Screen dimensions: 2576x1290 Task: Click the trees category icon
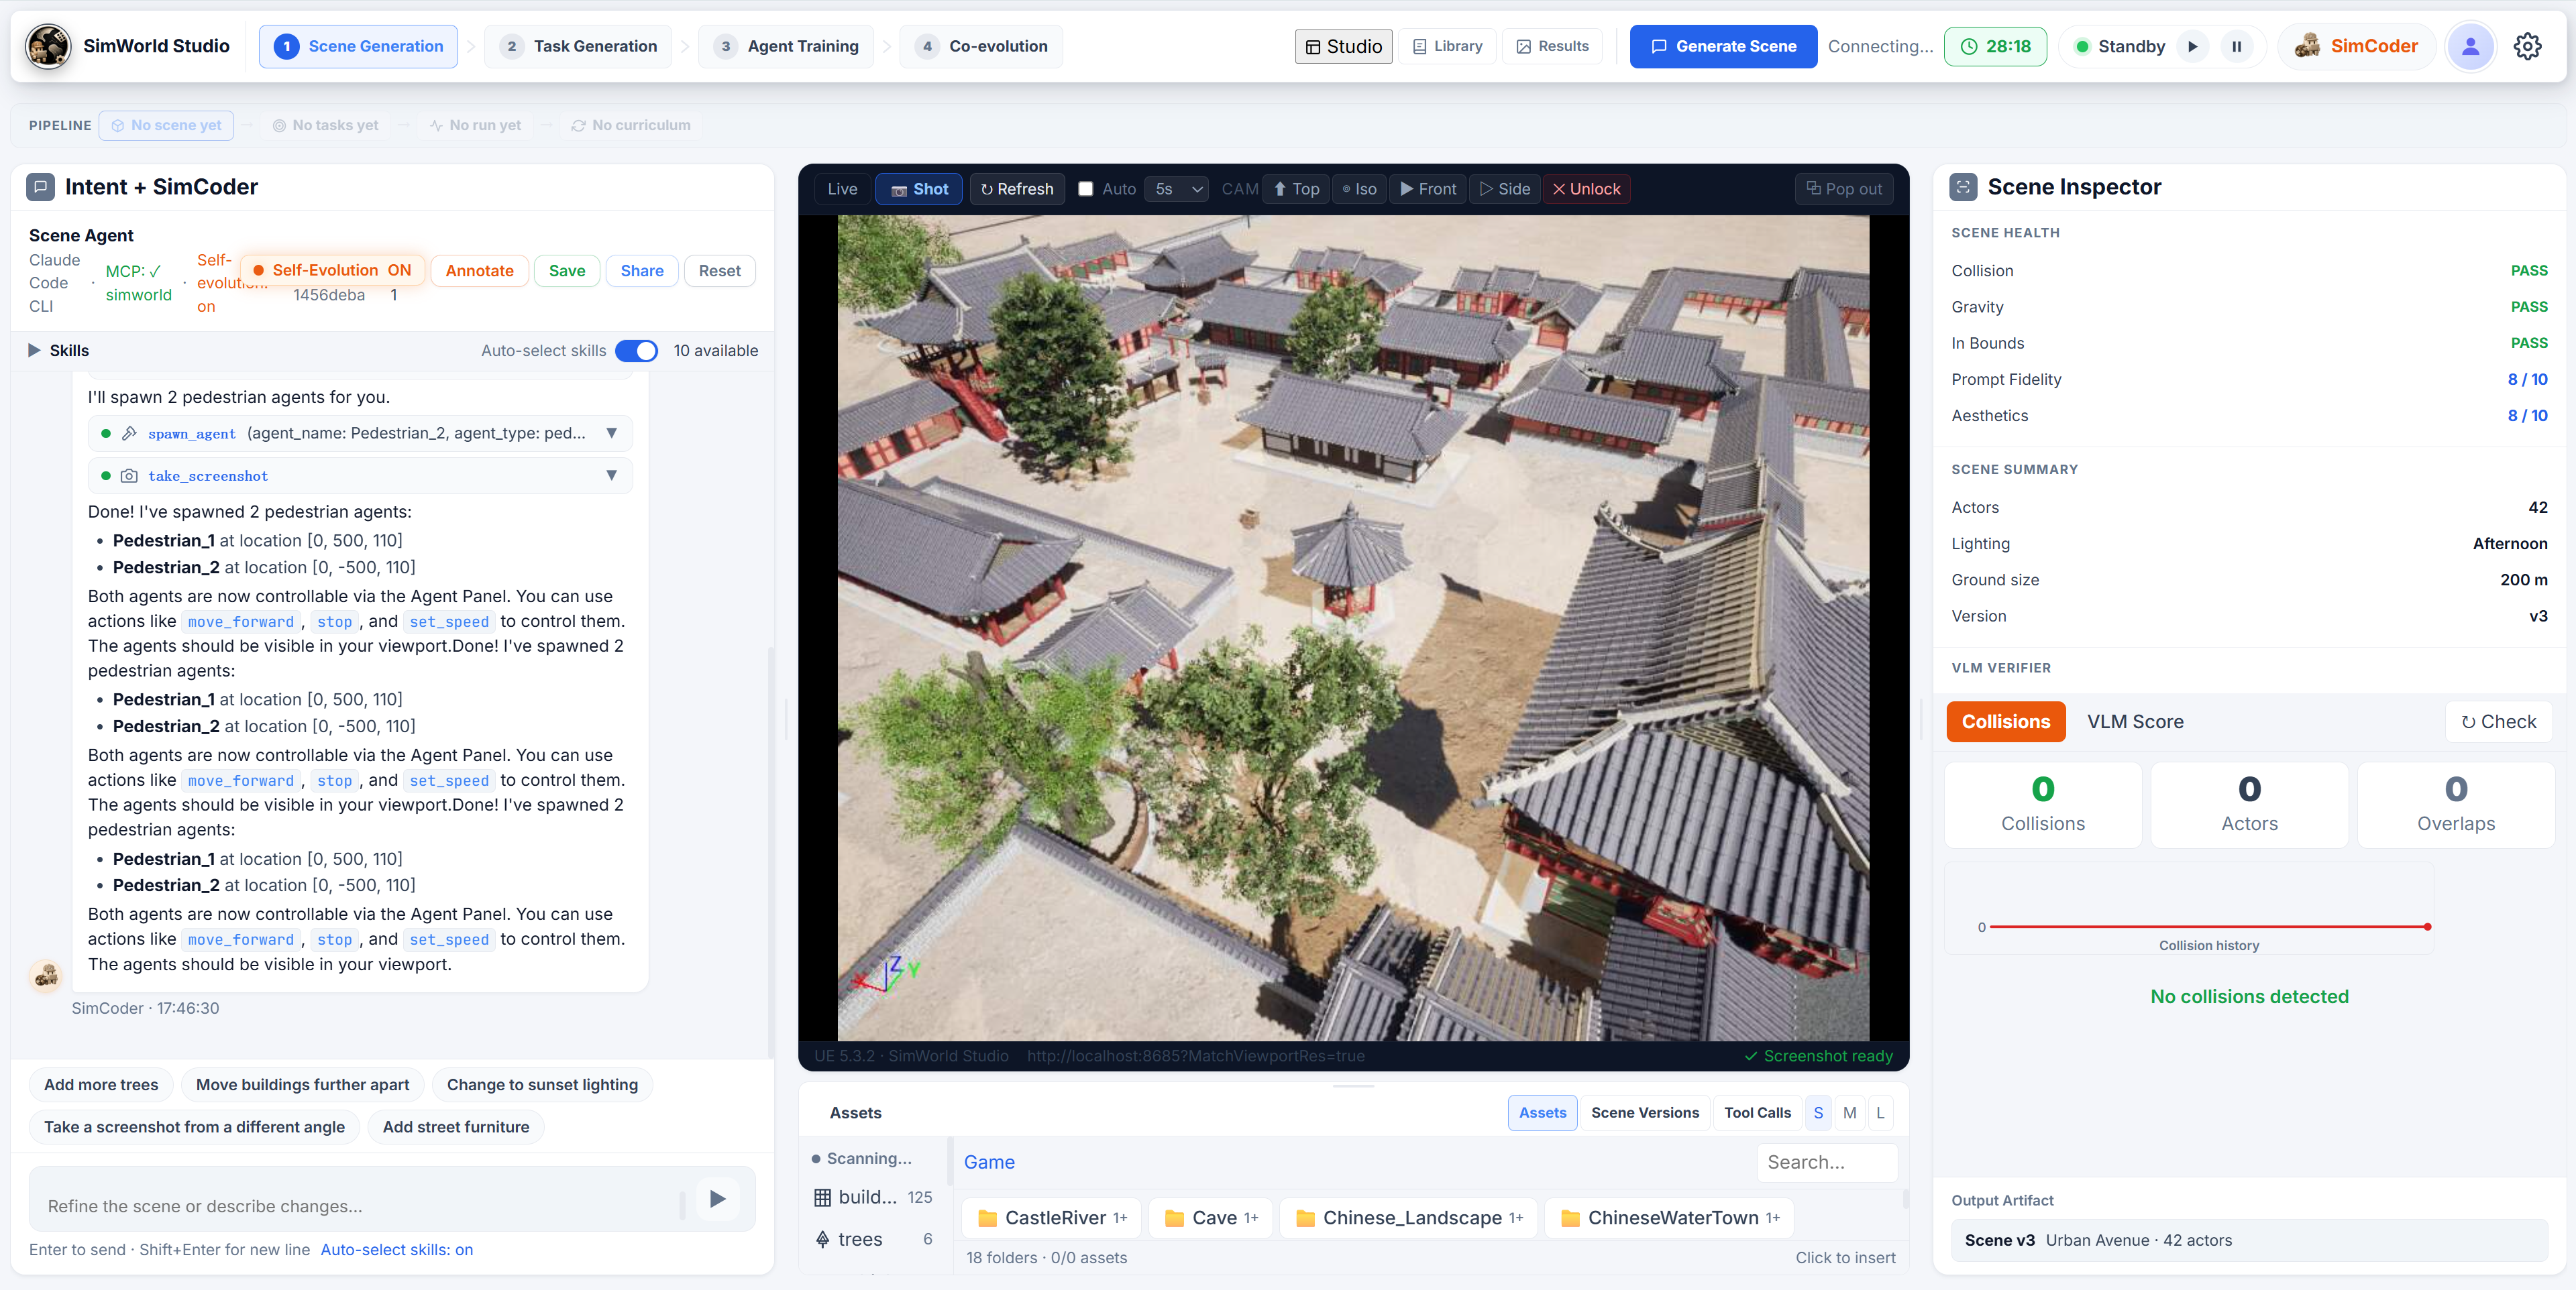point(822,1239)
